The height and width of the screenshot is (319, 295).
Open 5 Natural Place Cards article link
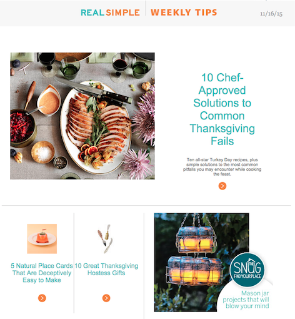42,273
